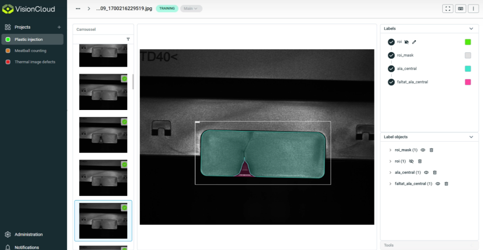
Task: Show the hidden roi label object
Action: click(x=411, y=161)
